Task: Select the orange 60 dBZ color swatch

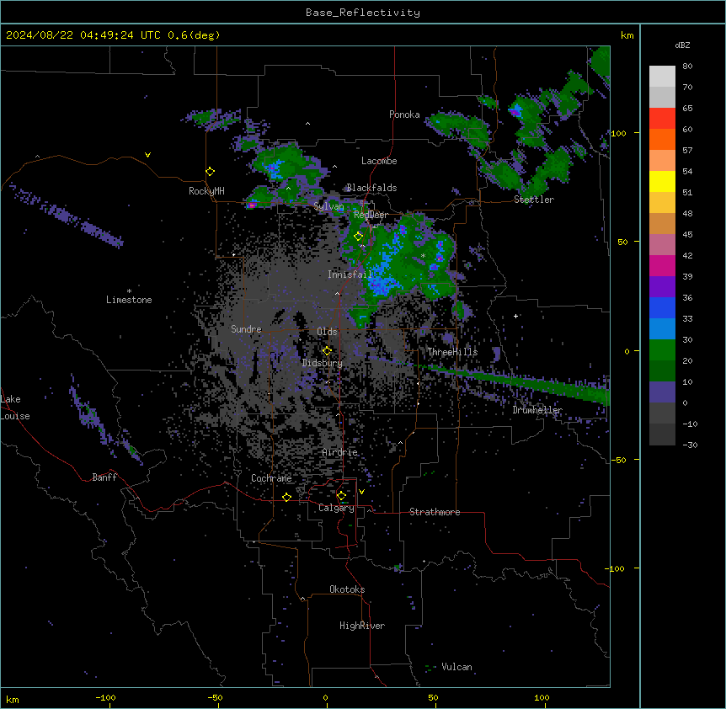Action: click(x=662, y=139)
